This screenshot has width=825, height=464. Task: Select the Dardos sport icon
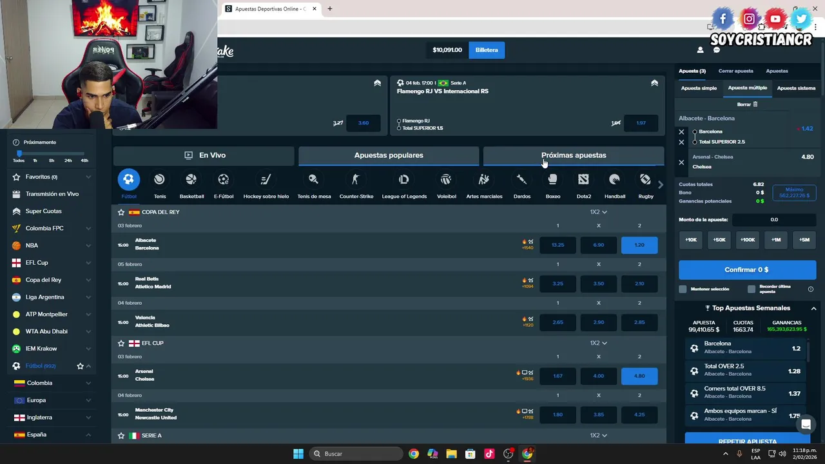[x=521, y=180]
